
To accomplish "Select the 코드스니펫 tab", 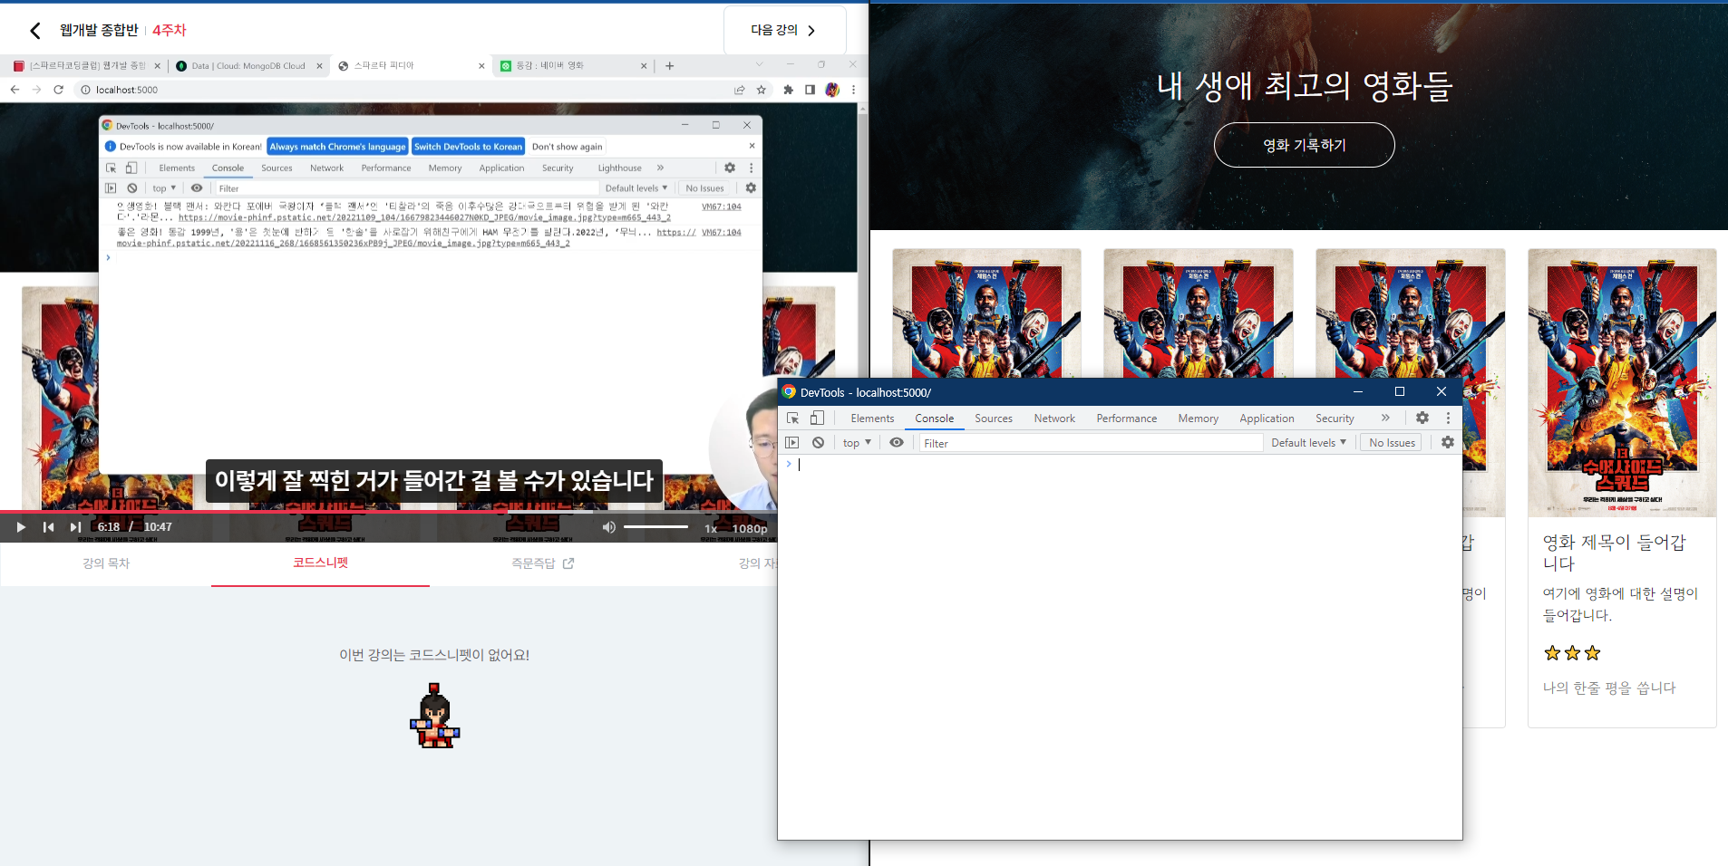I will pos(320,563).
